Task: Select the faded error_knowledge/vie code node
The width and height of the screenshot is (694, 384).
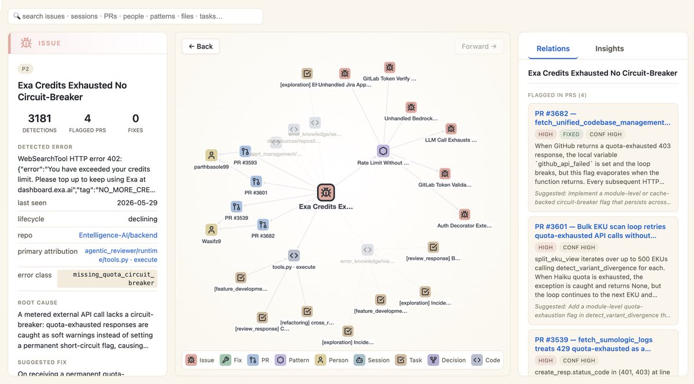Action: 367,249
